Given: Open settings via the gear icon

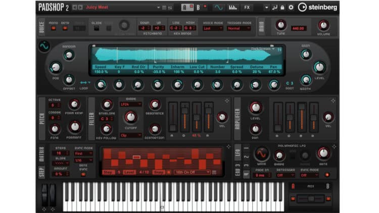Looking at the screenshot, I should coord(291,8).
